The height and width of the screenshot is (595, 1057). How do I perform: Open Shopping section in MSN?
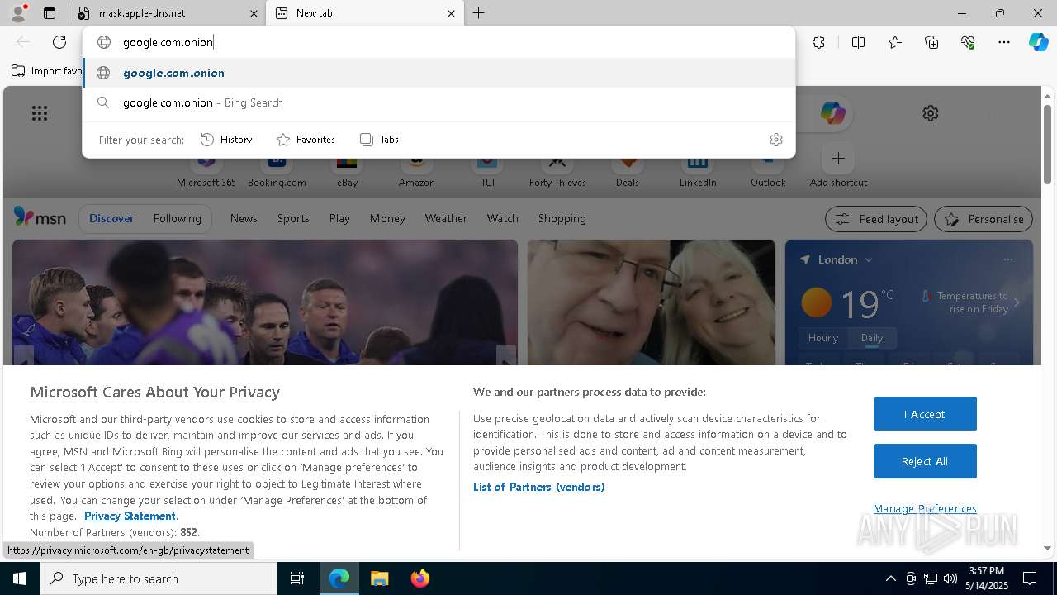pyautogui.click(x=562, y=218)
